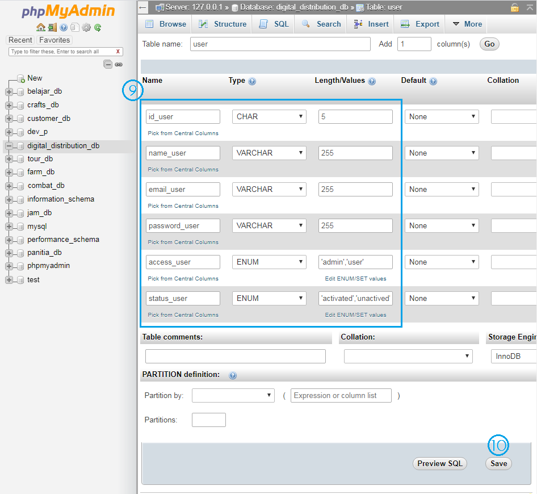Save the user table definition
This screenshot has width=537, height=494.
(498, 463)
